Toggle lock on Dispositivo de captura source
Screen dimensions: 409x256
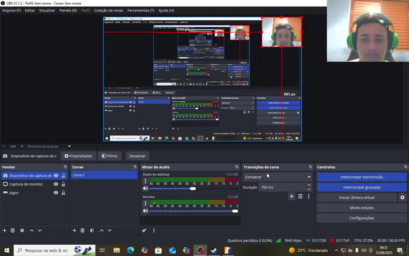[64, 176]
